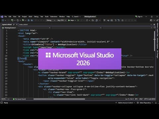Click the <body> tag on line 12
159x119 pixels.
point(22,61)
